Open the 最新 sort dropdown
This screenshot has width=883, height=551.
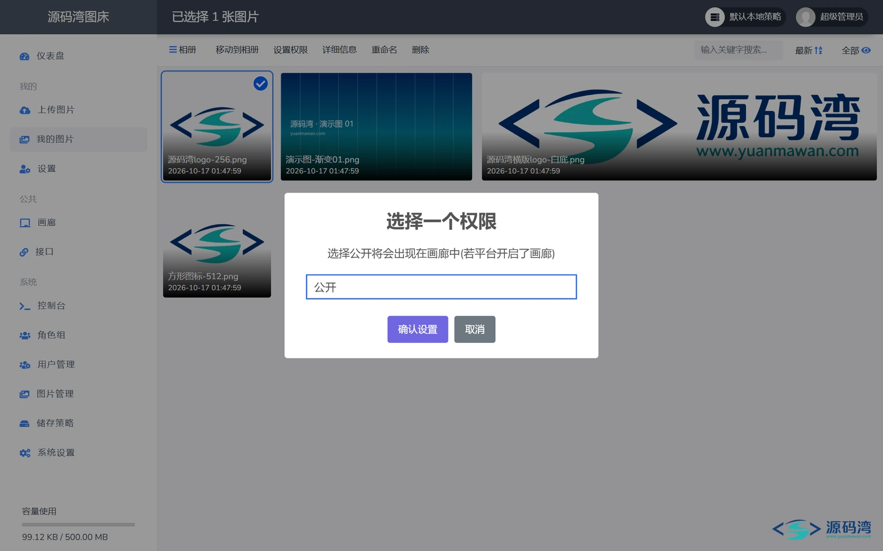(808, 50)
